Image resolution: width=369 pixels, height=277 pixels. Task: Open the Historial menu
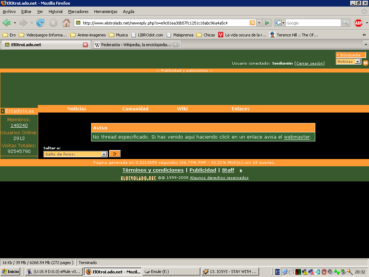[x=55, y=12]
